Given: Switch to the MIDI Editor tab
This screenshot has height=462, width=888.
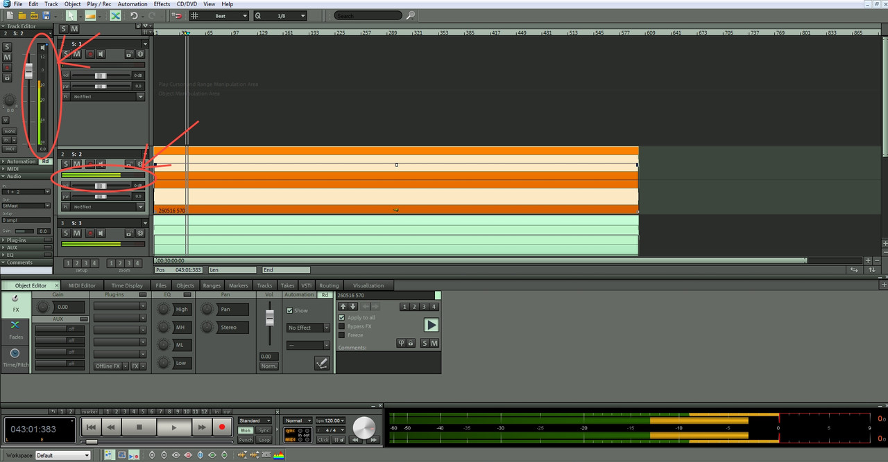Looking at the screenshot, I should click(82, 285).
